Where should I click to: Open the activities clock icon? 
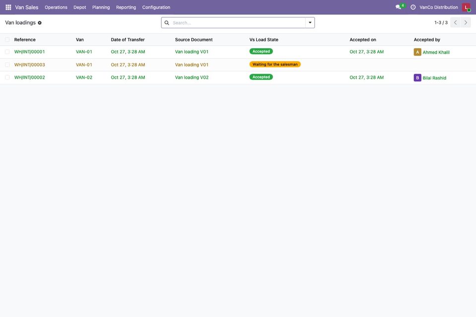click(x=413, y=7)
